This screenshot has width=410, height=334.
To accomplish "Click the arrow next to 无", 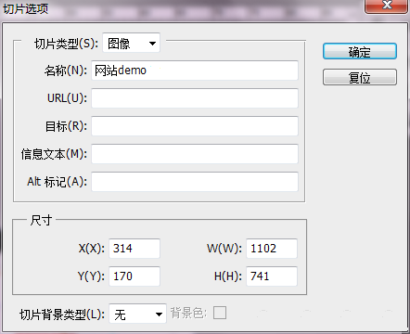I will coord(159,315).
